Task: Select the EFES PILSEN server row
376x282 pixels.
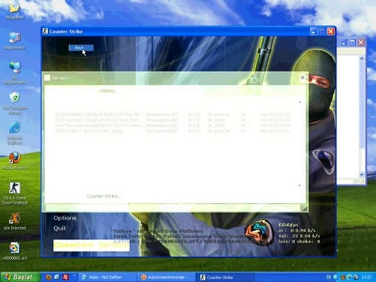Action: (x=173, y=131)
